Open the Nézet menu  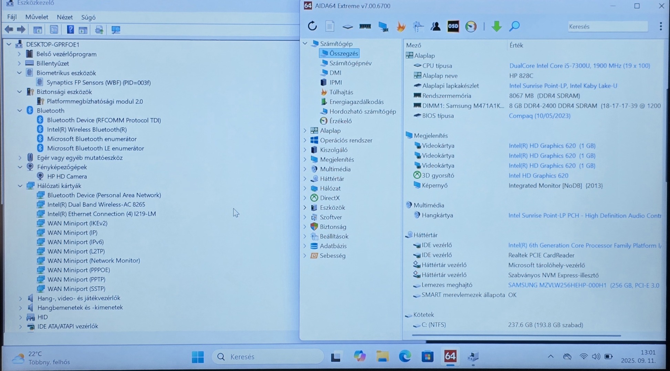click(x=65, y=17)
